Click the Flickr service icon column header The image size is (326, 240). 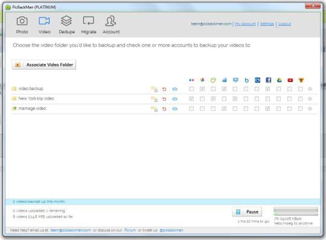(191, 80)
